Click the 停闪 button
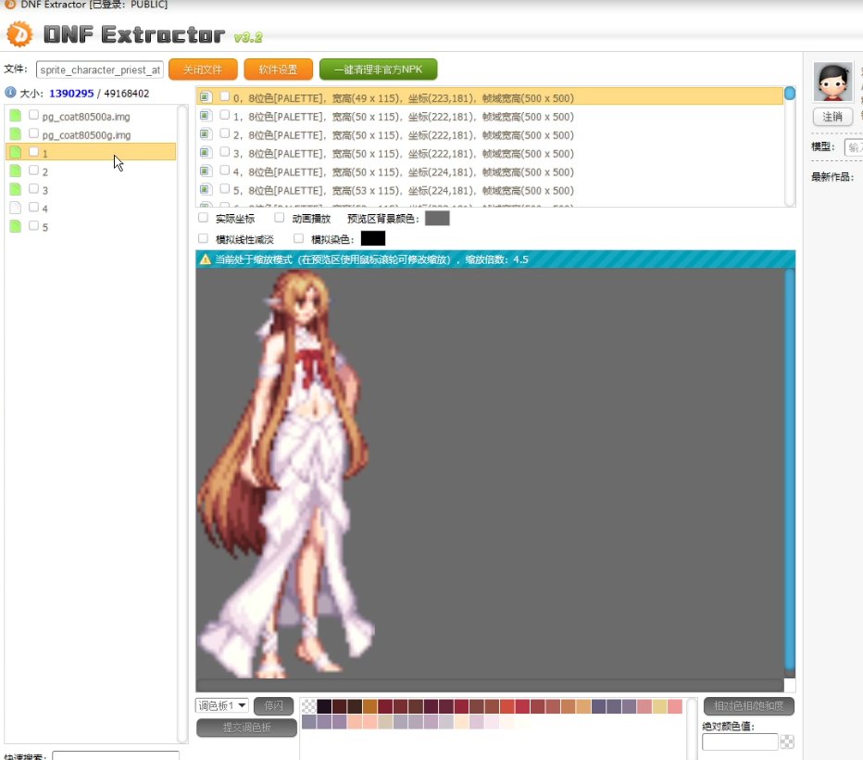 [273, 706]
